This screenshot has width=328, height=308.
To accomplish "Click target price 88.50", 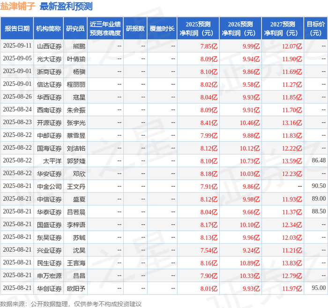I will point(319,211).
